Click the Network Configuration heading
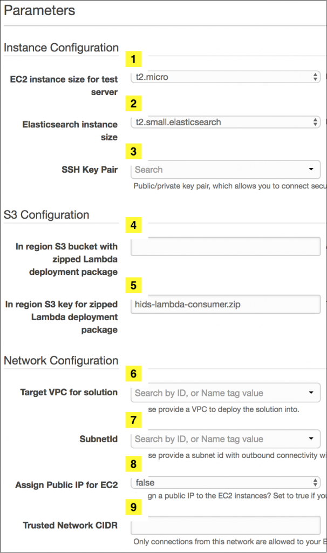The width and height of the screenshot is (327, 553). click(61, 361)
